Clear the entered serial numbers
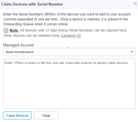The width and height of the screenshot is (138, 122). (46, 116)
